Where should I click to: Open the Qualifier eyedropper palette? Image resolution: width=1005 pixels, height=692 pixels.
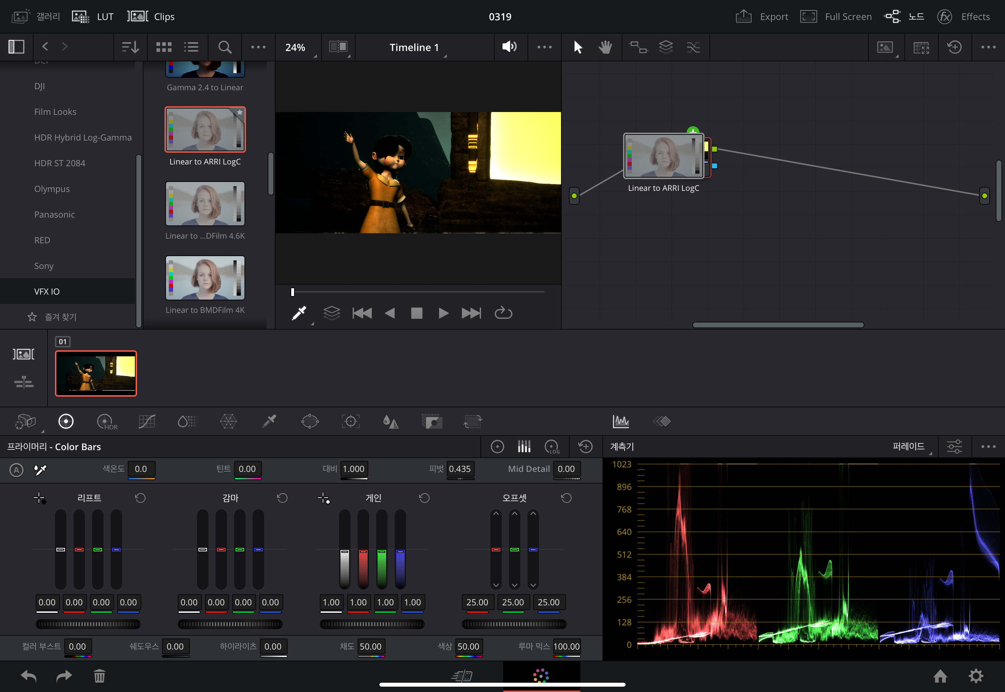point(269,421)
